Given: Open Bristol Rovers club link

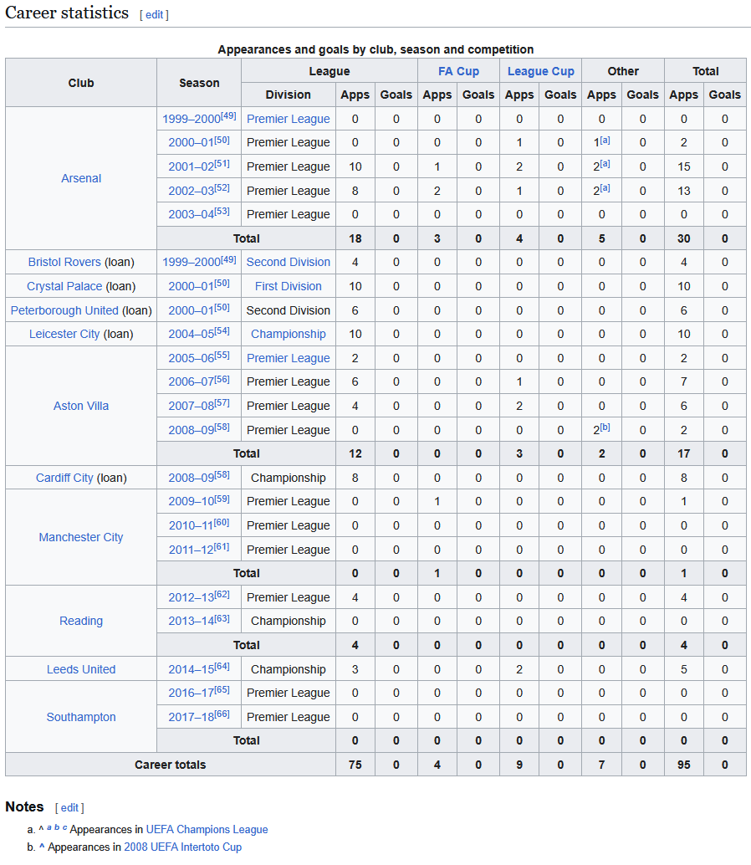Looking at the screenshot, I should (x=64, y=262).
